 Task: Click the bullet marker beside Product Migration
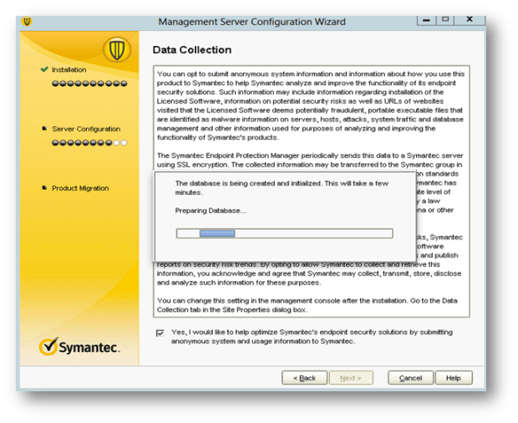point(43,188)
